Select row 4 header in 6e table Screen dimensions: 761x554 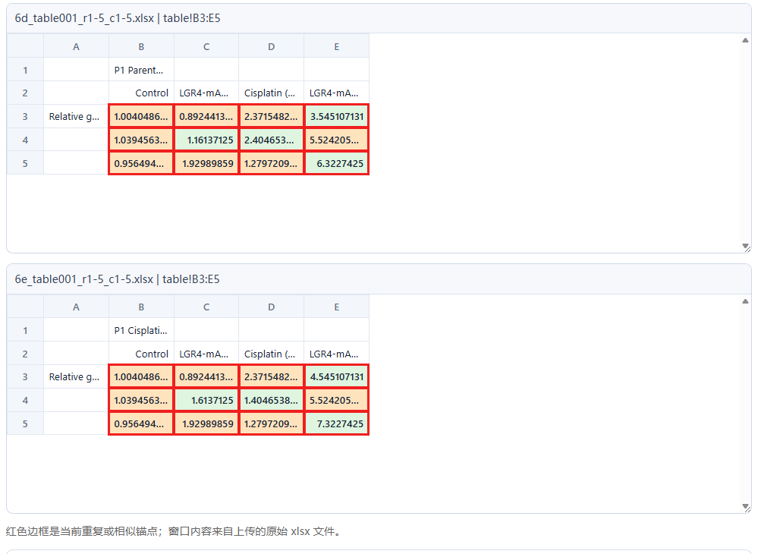coord(25,400)
